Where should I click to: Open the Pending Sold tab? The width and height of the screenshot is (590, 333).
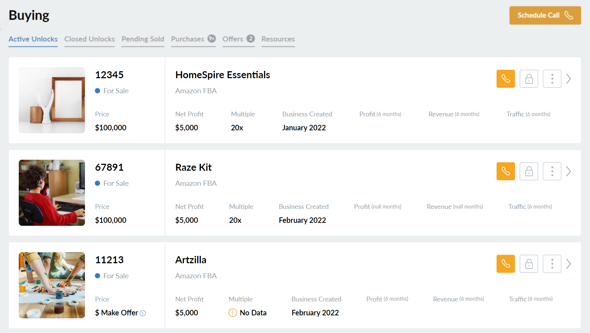pos(143,39)
